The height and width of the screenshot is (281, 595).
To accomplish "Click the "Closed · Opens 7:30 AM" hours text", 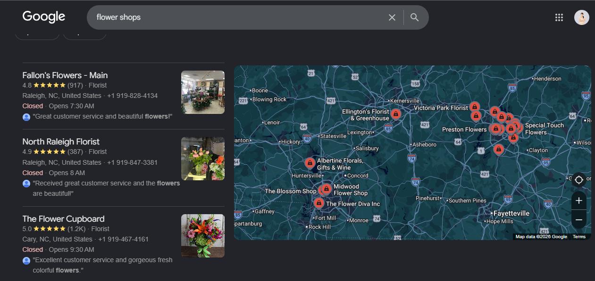I will click(x=58, y=106).
